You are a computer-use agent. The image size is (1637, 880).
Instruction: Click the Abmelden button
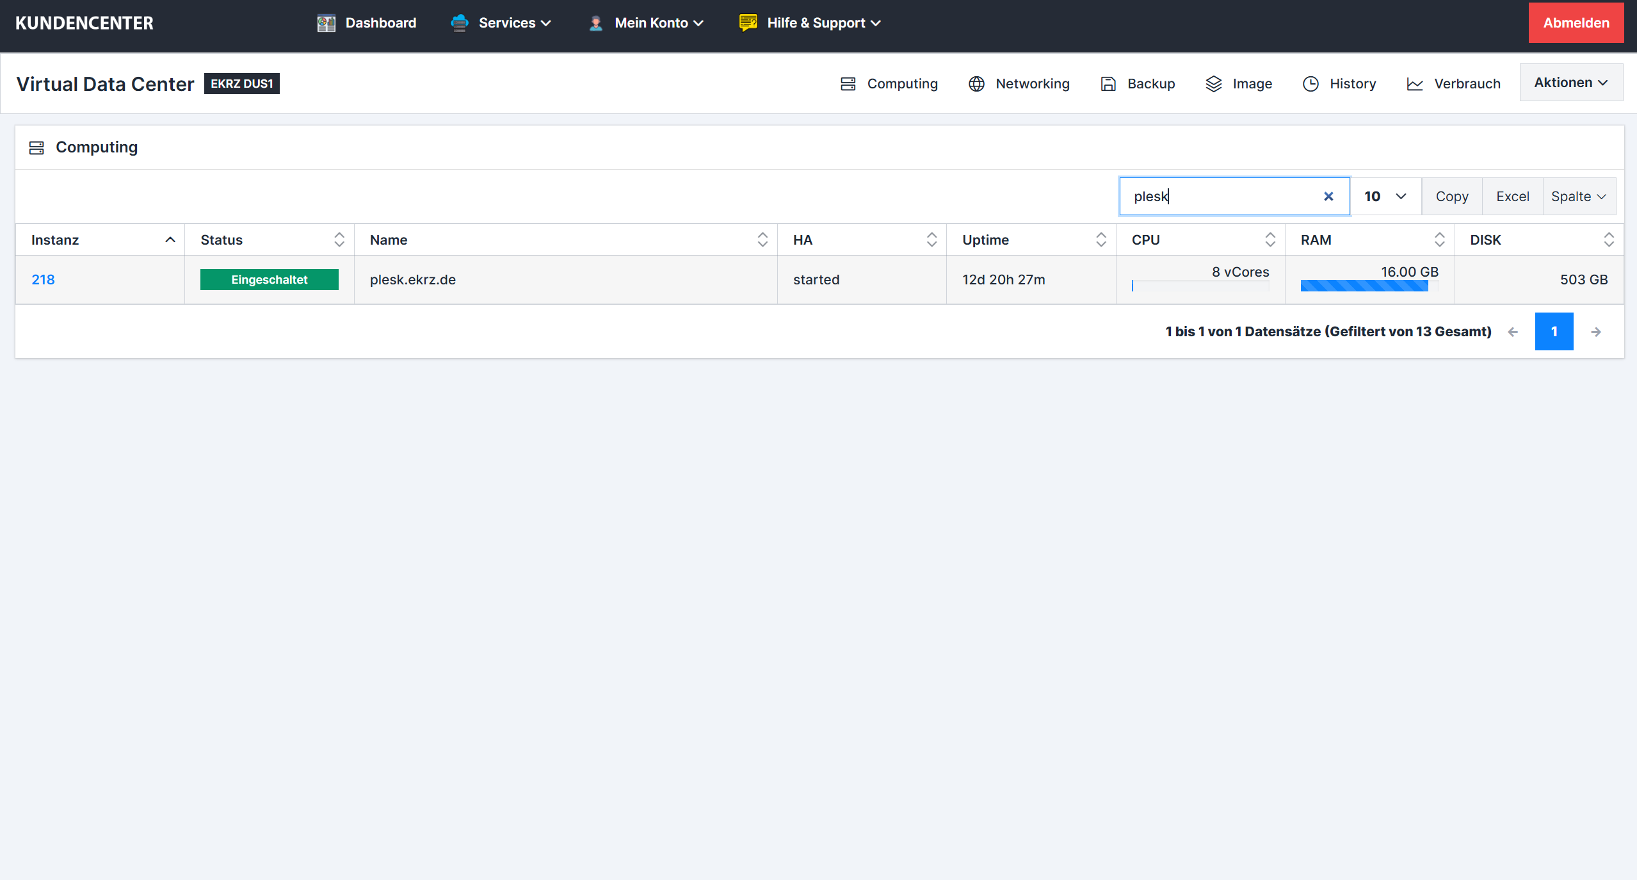point(1576,23)
